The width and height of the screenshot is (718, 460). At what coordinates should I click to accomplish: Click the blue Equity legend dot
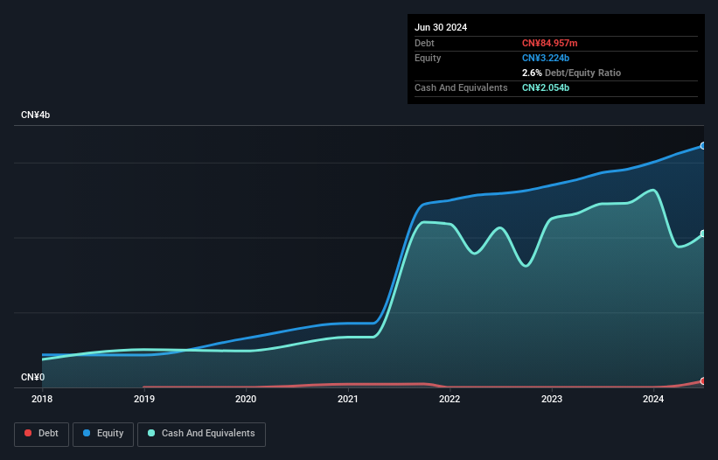point(87,433)
